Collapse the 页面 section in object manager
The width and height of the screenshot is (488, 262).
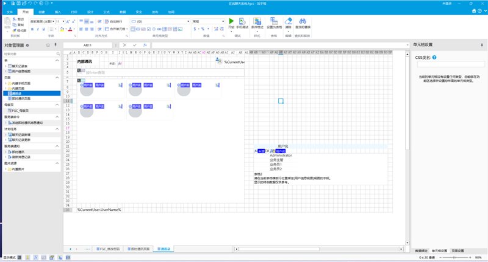click(57, 78)
